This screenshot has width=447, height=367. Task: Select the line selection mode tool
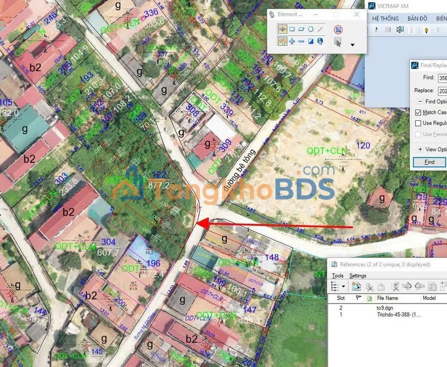320,29
